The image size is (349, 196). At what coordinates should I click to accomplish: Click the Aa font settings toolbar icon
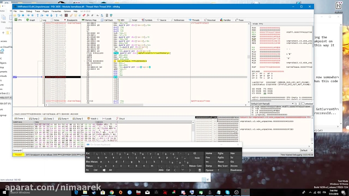[x=97, y=15]
